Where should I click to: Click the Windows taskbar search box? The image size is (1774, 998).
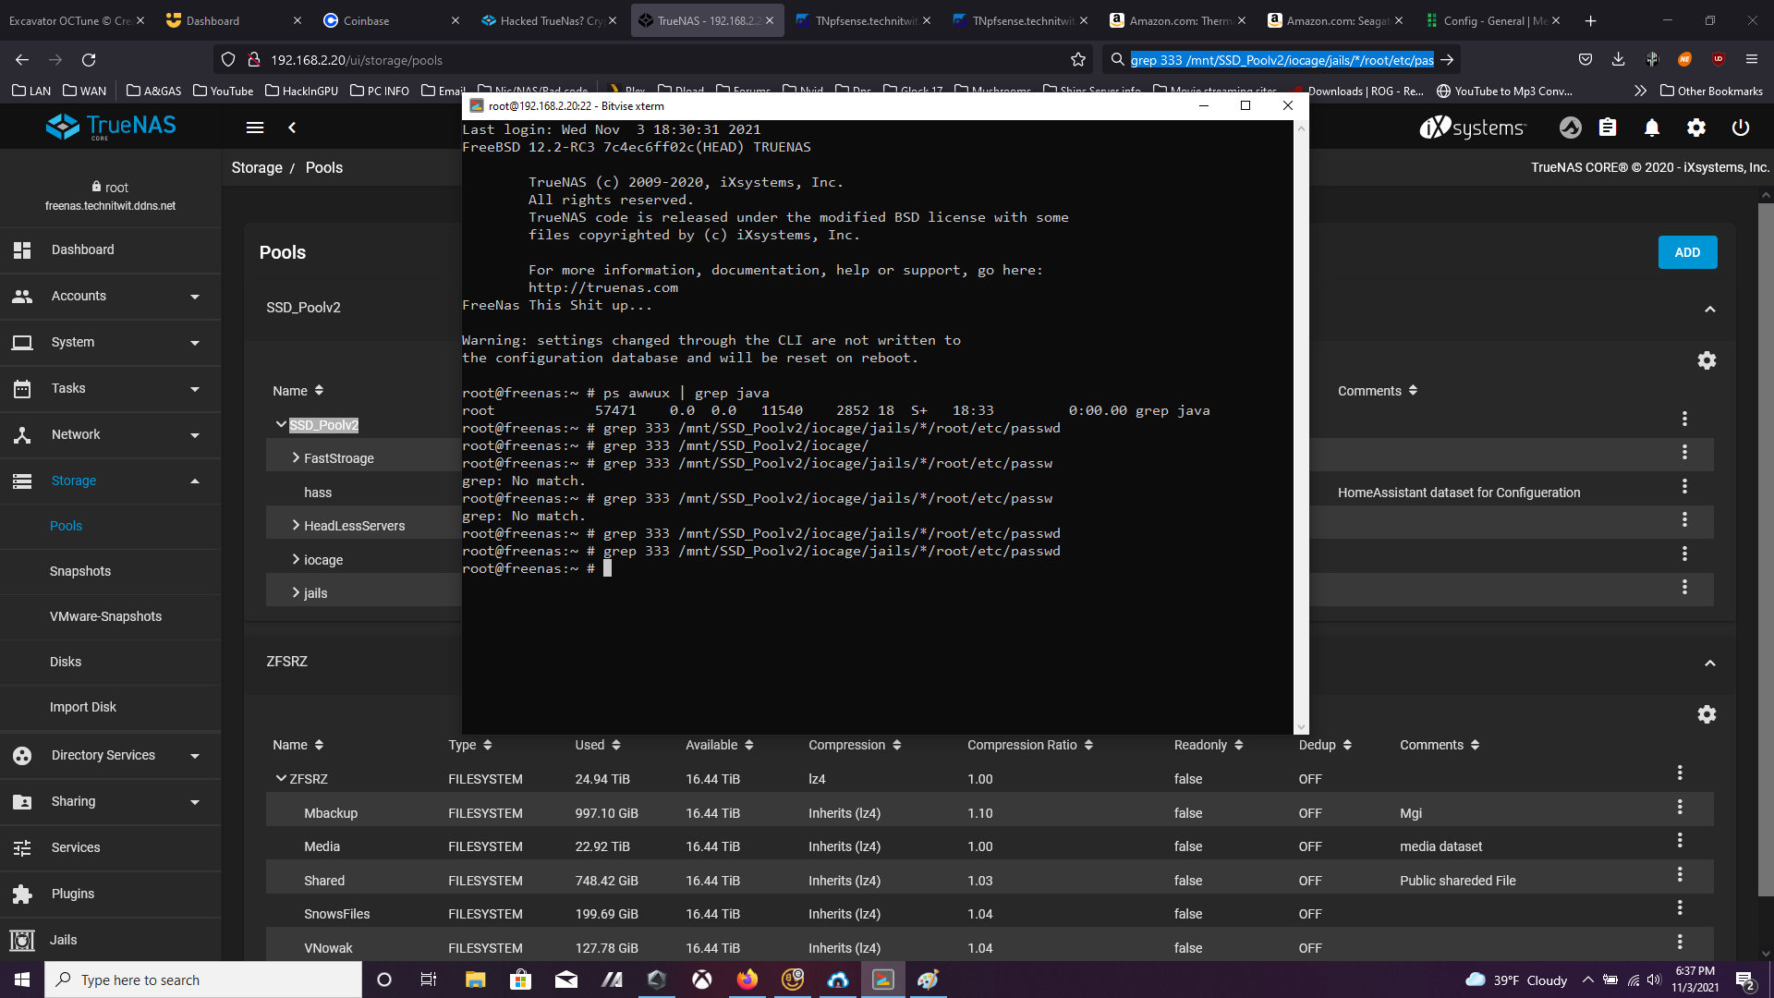click(203, 980)
